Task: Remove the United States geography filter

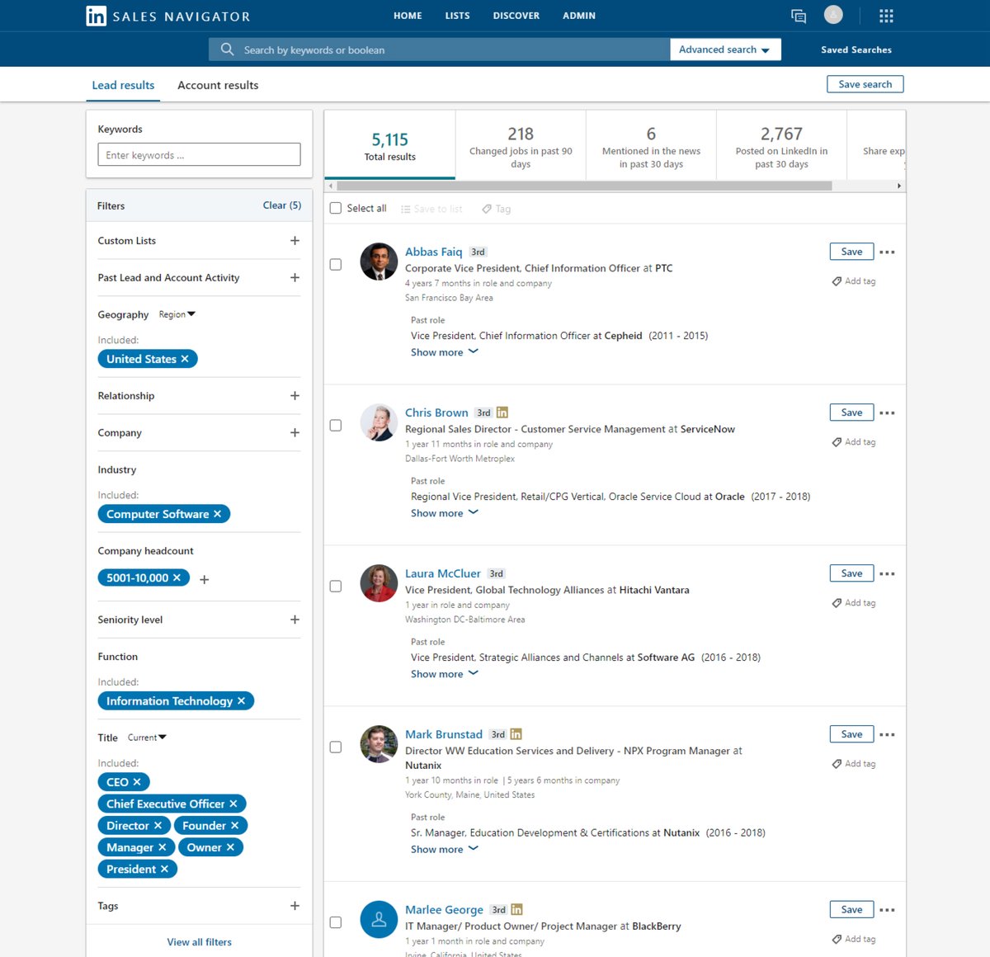Action: coord(185,359)
